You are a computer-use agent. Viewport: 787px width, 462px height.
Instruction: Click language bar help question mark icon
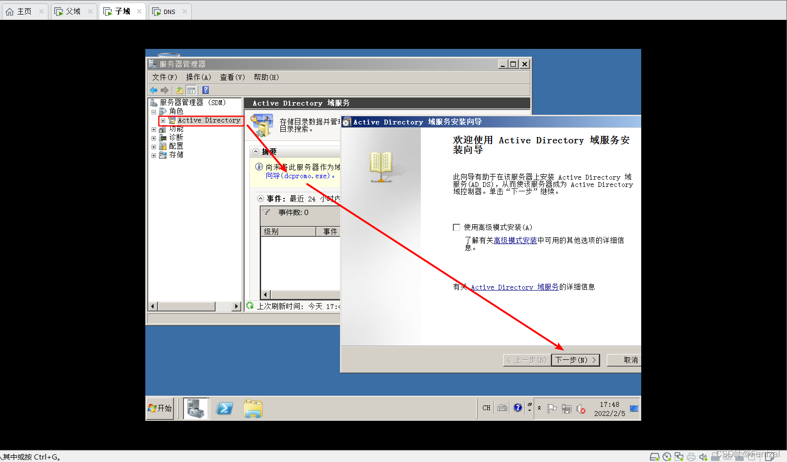(x=518, y=408)
